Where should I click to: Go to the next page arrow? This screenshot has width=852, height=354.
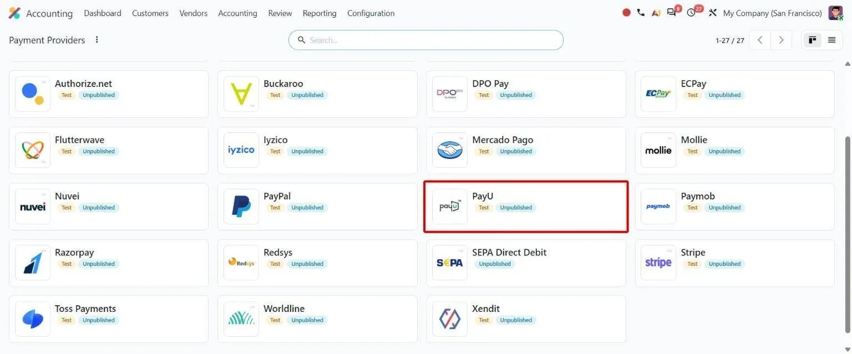pyautogui.click(x=781, y=40)
